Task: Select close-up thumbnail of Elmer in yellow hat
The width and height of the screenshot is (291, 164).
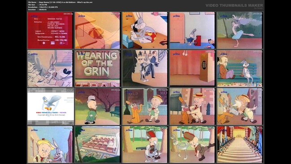Action: coord(50,145)
